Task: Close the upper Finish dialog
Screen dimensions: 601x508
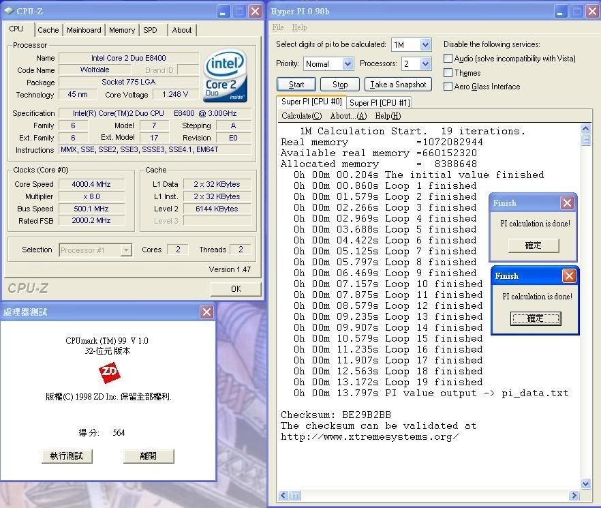Action: [567, 203]
